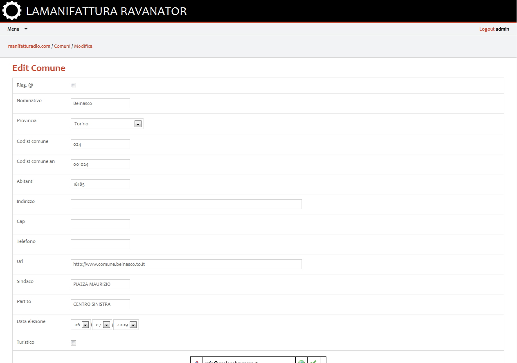Click the green checkmark icon

[314, 361]
